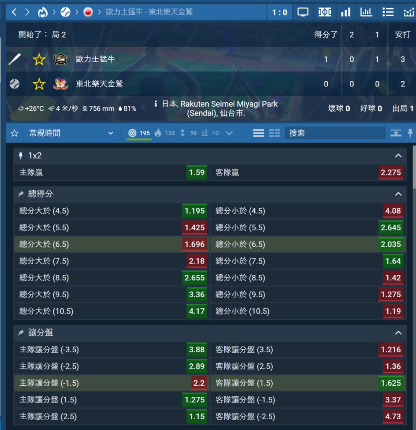
Task: Show the bar chart statistics icon
Action: pyautogui.click(x=345, y=12)
